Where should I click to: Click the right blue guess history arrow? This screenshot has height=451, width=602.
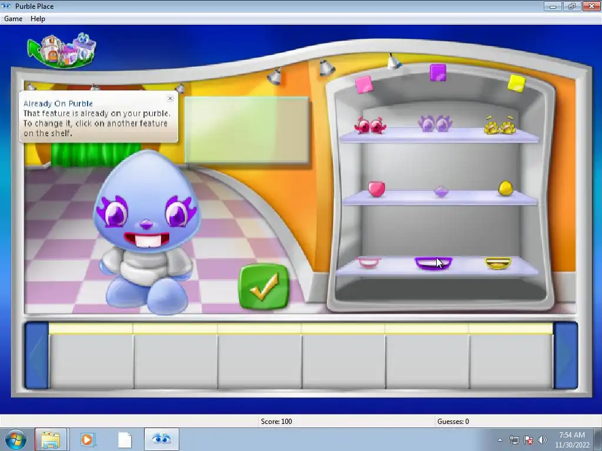566,355
